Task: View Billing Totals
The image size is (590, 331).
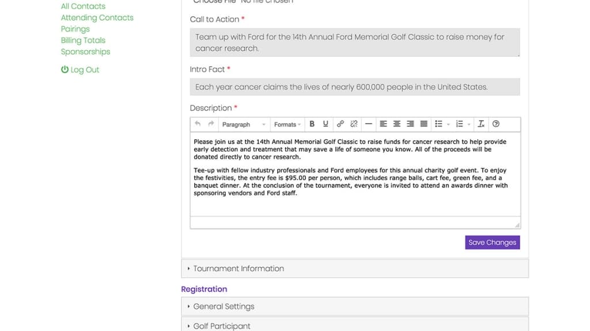Action: [83, 40]
